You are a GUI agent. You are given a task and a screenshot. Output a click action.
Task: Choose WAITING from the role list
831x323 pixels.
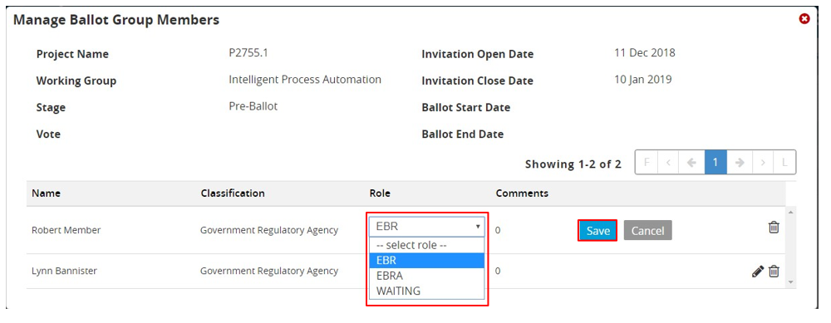[426, 291]
